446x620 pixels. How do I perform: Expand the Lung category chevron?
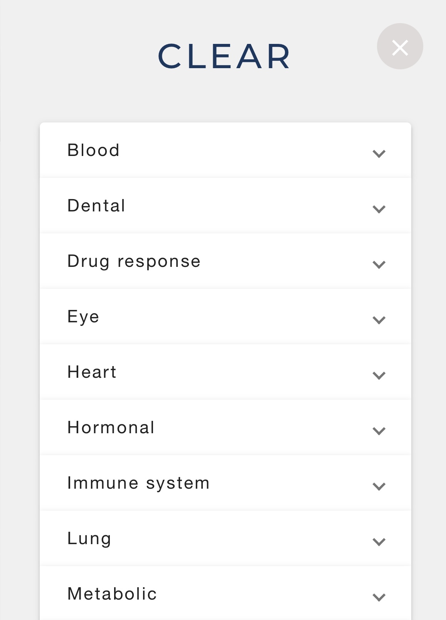pos(379,542)
